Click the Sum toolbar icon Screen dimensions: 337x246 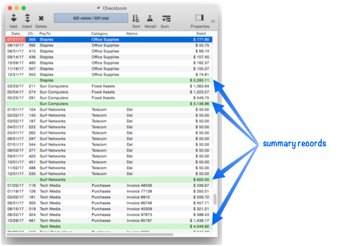tap(166, 18)
